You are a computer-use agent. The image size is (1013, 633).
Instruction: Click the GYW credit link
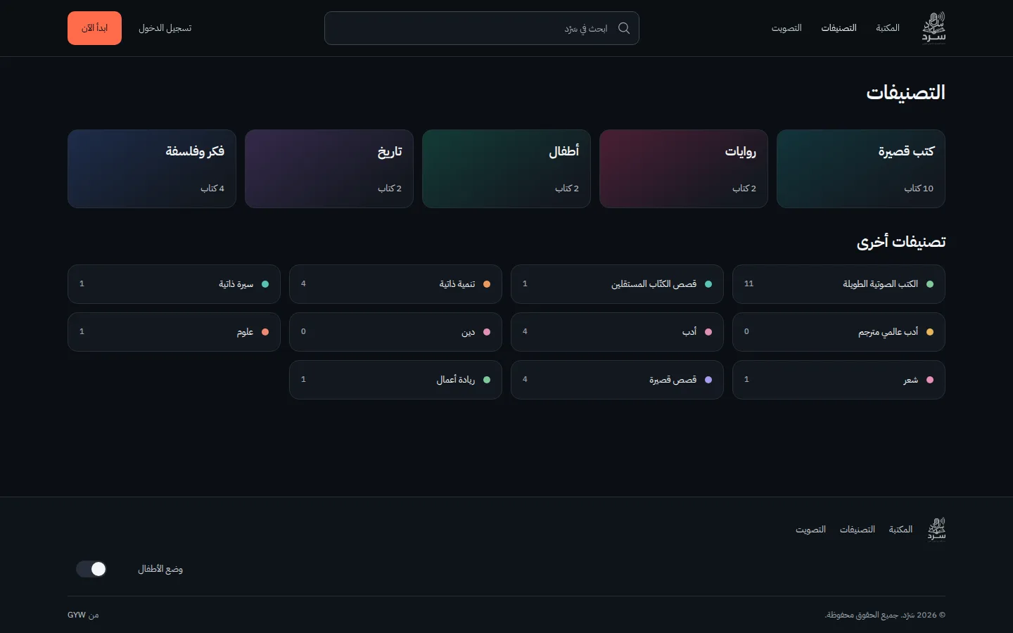[x=77, y=615]
